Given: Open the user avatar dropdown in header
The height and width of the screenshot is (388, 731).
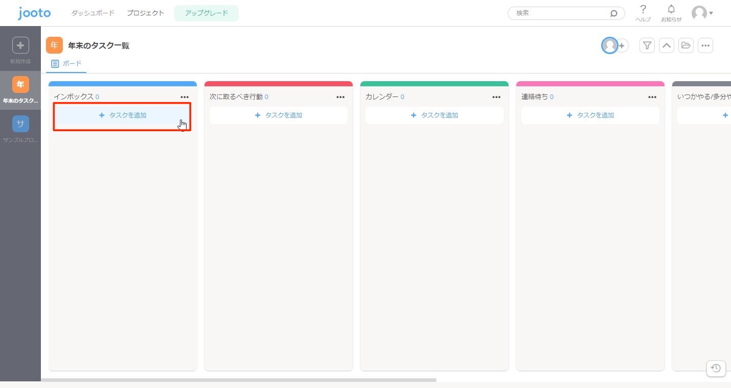Looking at the screenshot, I should [702, 13].
